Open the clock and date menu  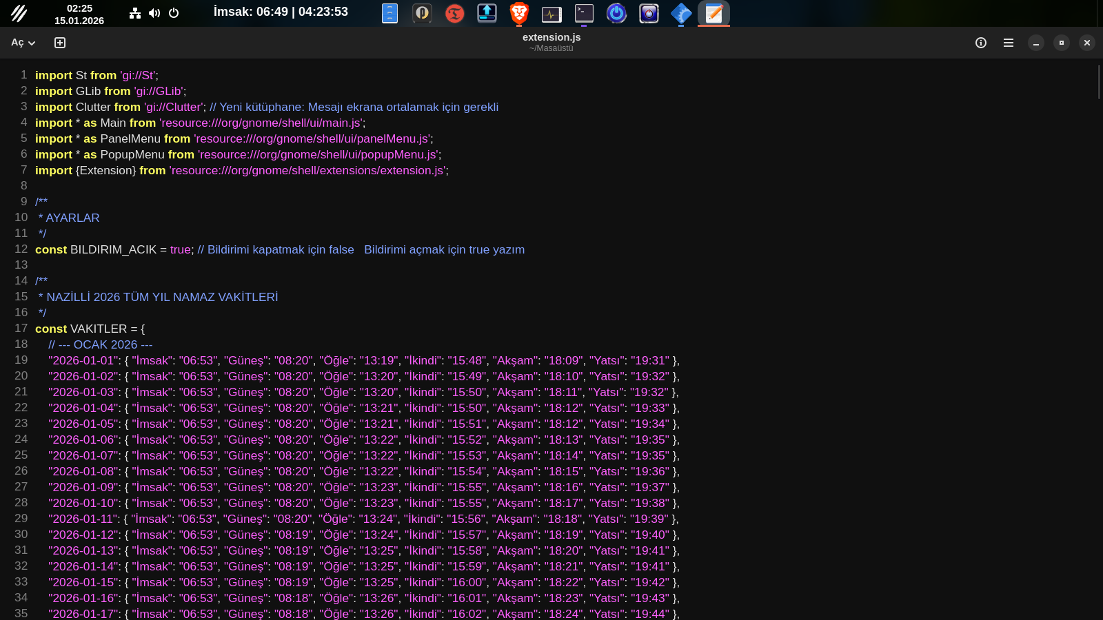coord(79,14)
